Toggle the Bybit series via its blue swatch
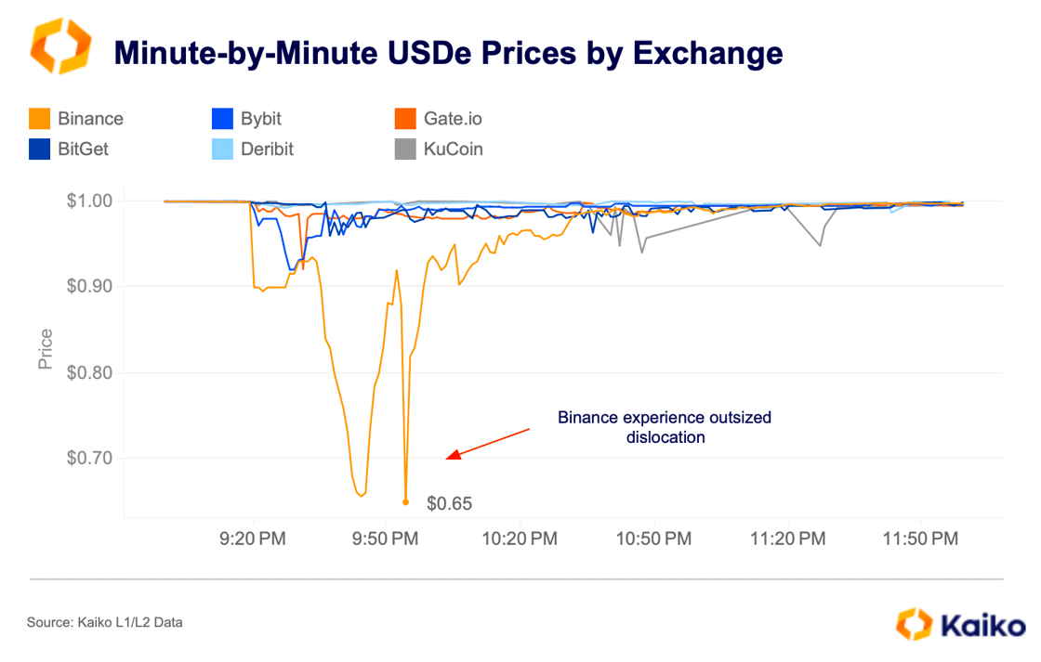Viewport: 1041px width, 662px height. click(222, 119)
